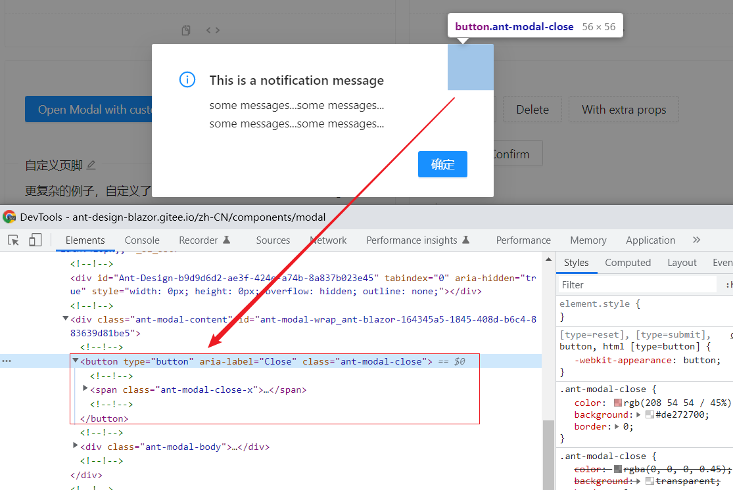Click the copy document icon above the modal
Image resolution: width=733 pixels, height=490 pixels.
[185, 30]
